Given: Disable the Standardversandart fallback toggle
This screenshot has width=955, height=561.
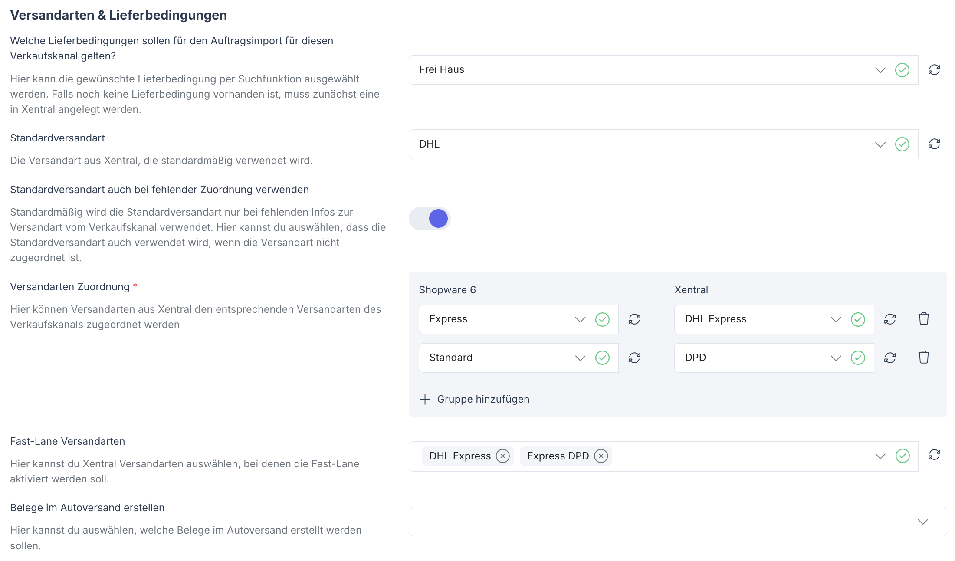Looking at the screenshot, I should [430, 219].
